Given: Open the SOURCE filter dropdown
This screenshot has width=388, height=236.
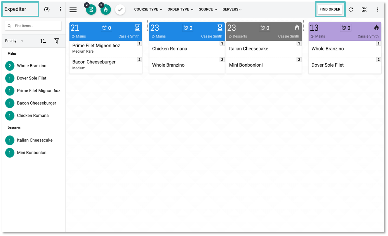Looking at the screenshot, I should pos(208,9).
